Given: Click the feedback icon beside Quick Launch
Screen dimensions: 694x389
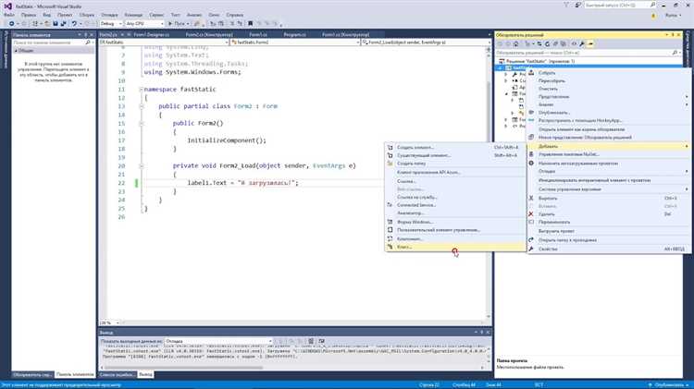Looking at the screenshot, I should point(578,5).
